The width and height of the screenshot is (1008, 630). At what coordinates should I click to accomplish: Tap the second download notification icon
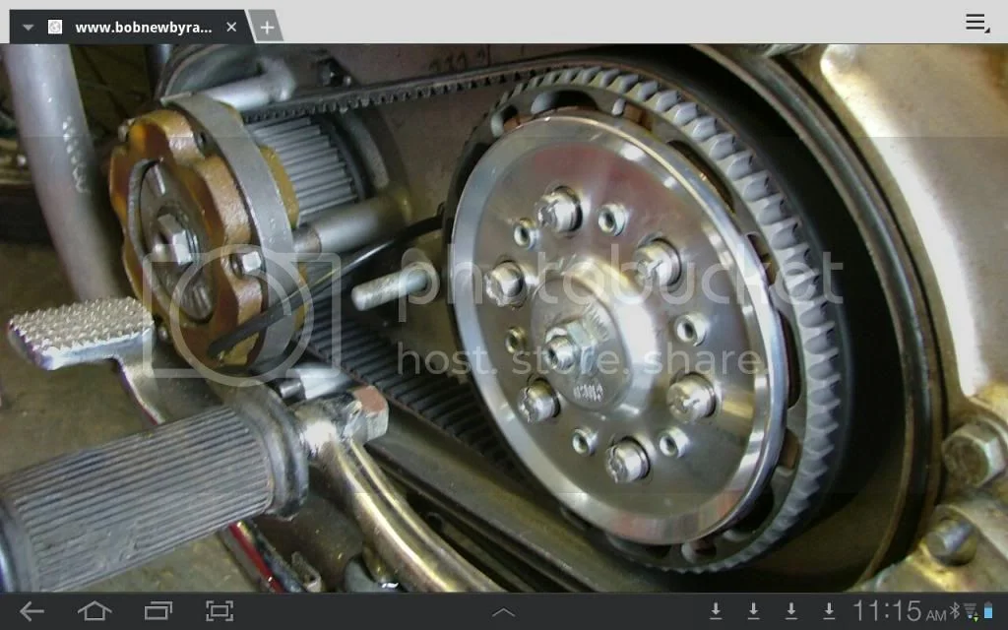[x=753, y=611]
